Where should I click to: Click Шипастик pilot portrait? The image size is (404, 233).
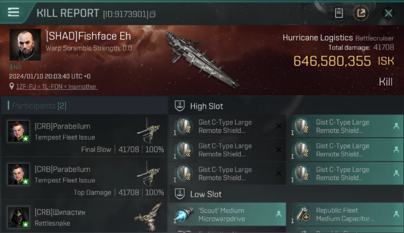pyautogui.click(x=19, y=217)
